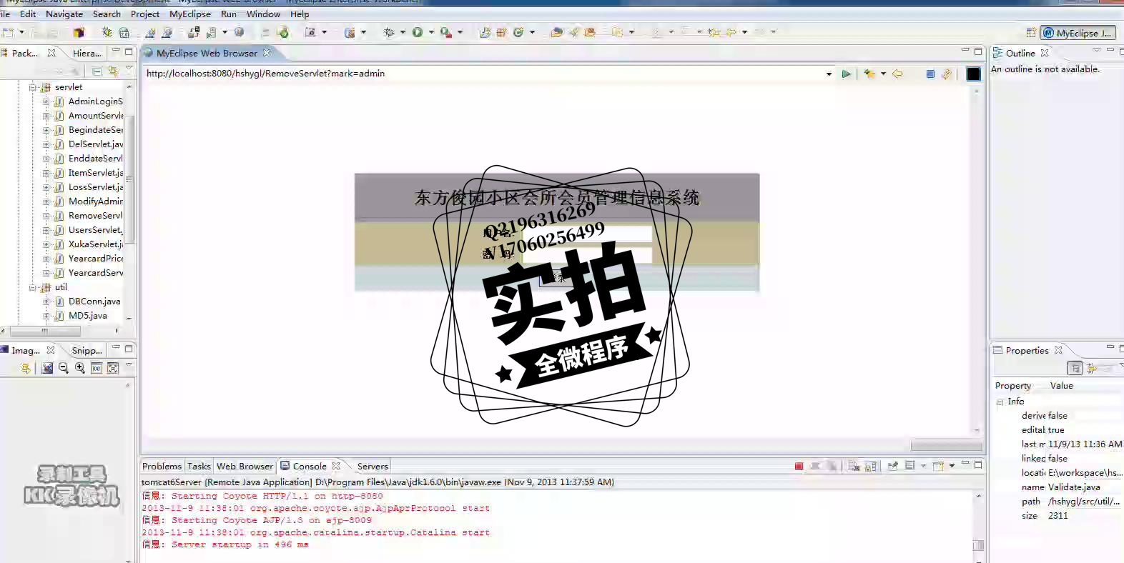Open the Search menu
Viewport: 1124px width, 563px height.
(x=107, y=14)
